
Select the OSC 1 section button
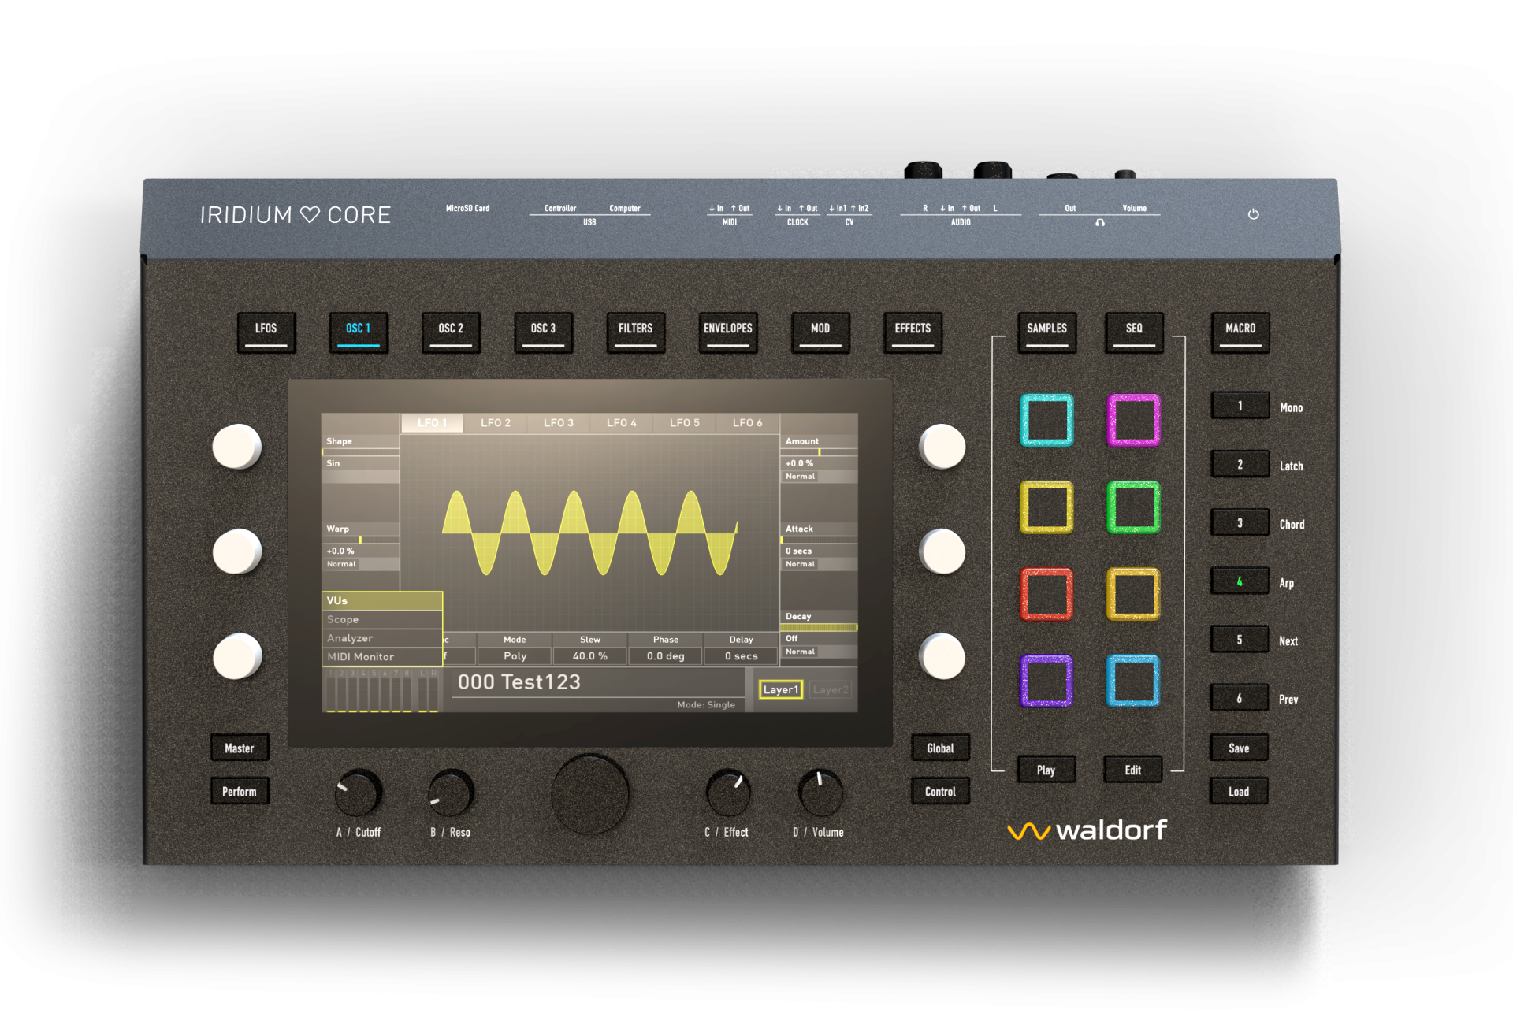(359, 332)
